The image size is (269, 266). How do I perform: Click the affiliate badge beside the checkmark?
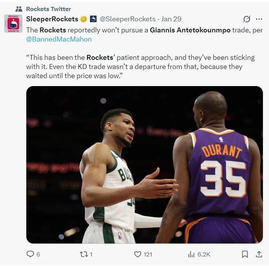93,19
